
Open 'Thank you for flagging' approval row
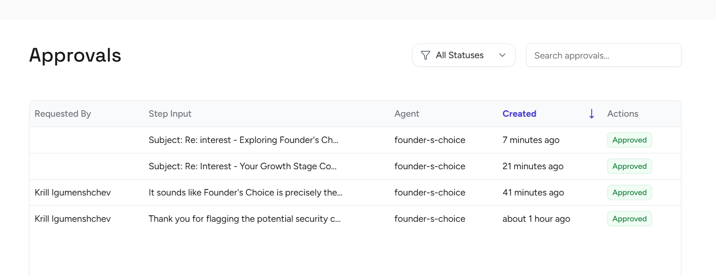click(244, 219)
